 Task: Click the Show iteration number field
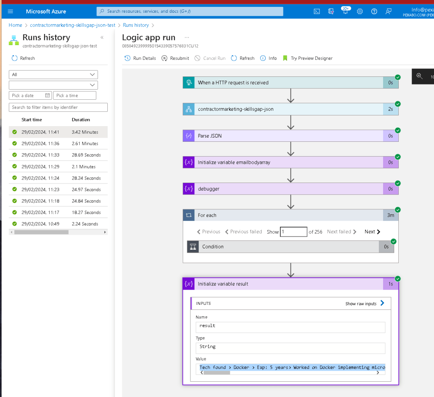294,231
